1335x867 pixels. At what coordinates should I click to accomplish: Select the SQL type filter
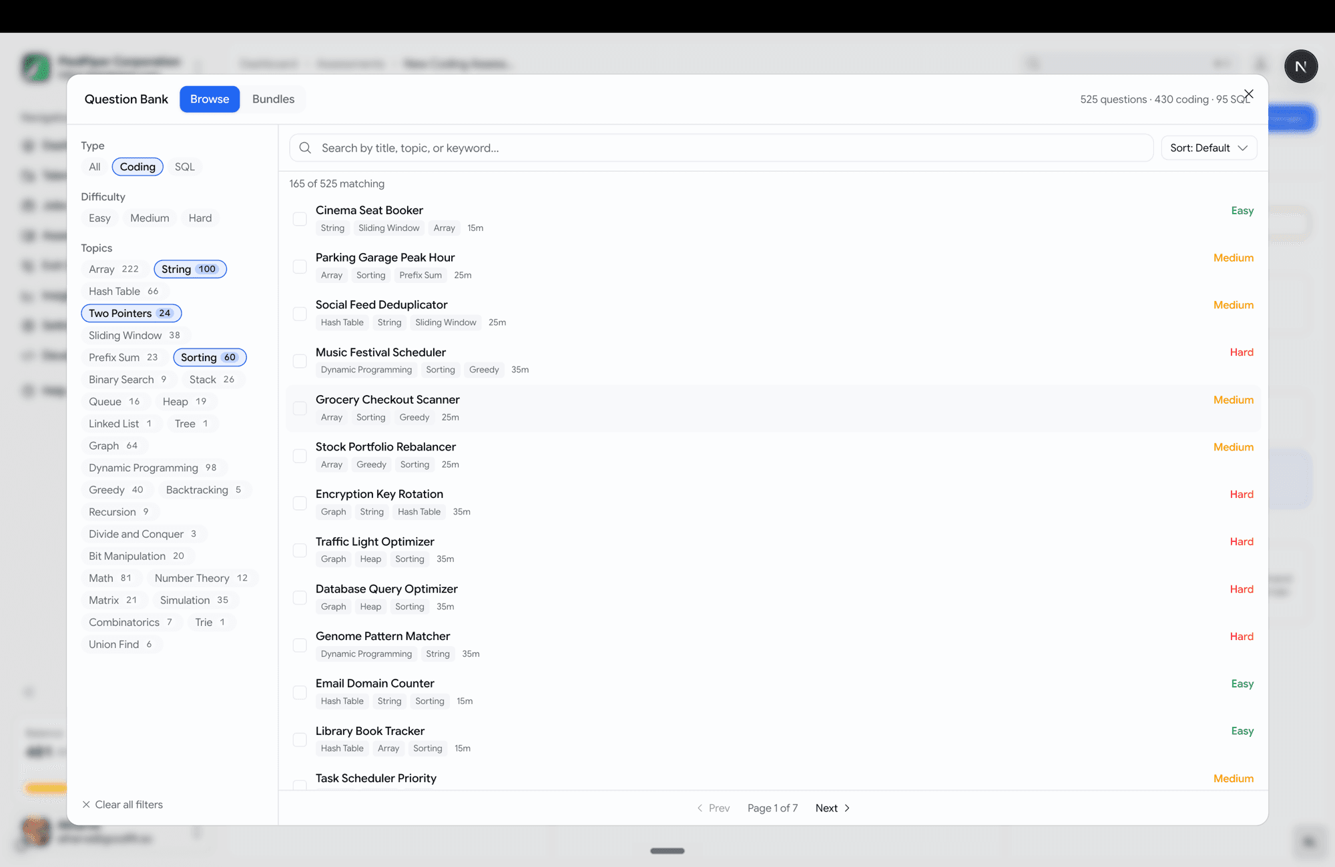185,167
